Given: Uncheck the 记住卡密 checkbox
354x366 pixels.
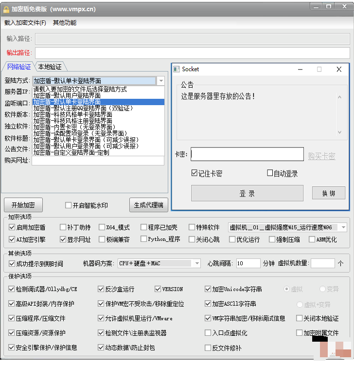Looking at the screenshot, I should [x=195, y=173].
